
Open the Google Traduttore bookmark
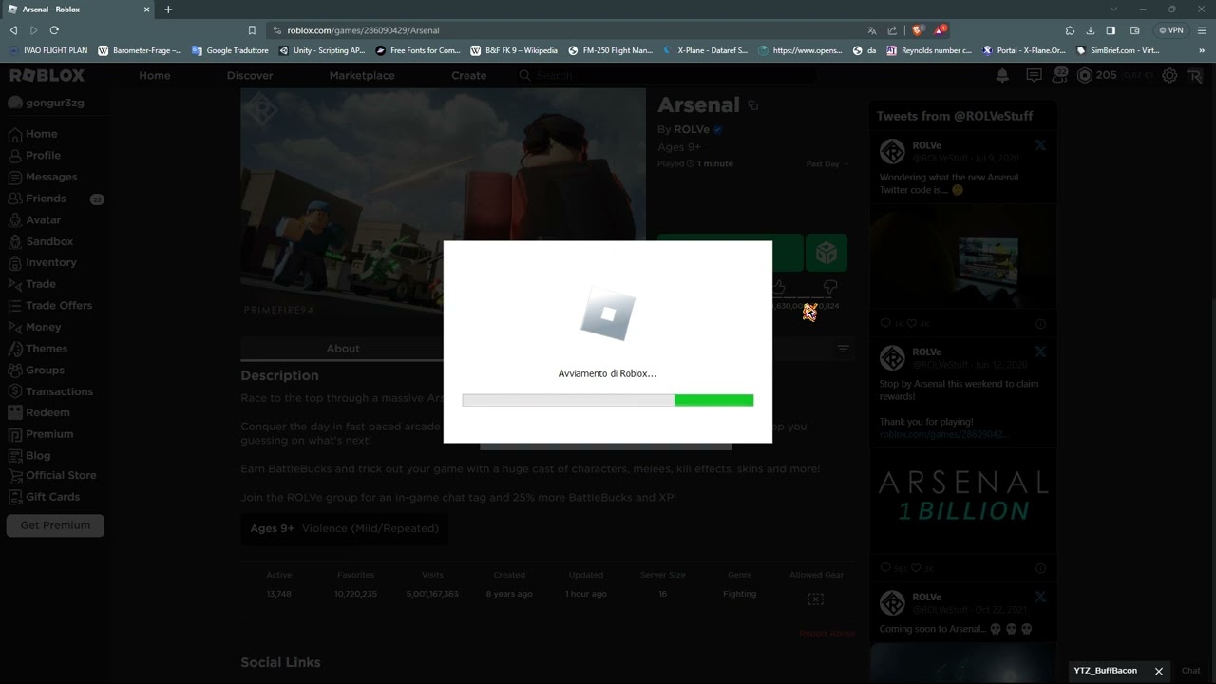click(x=231, y=50)
